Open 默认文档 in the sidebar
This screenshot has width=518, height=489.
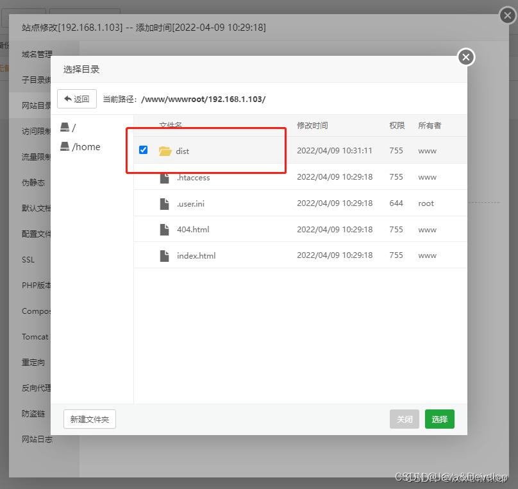click(37, 209)
